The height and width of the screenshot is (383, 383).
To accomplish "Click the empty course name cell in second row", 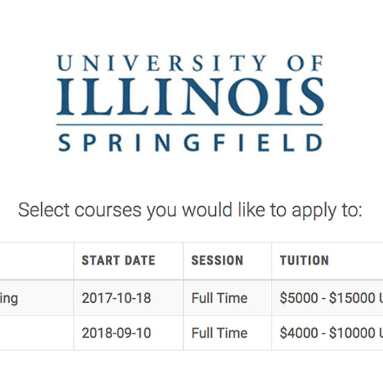I will (37, 333).
